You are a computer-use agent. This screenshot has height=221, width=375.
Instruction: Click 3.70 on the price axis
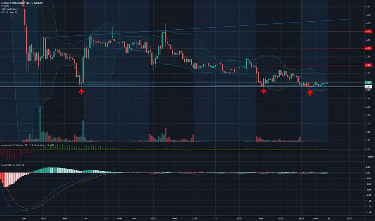[368, 74]
